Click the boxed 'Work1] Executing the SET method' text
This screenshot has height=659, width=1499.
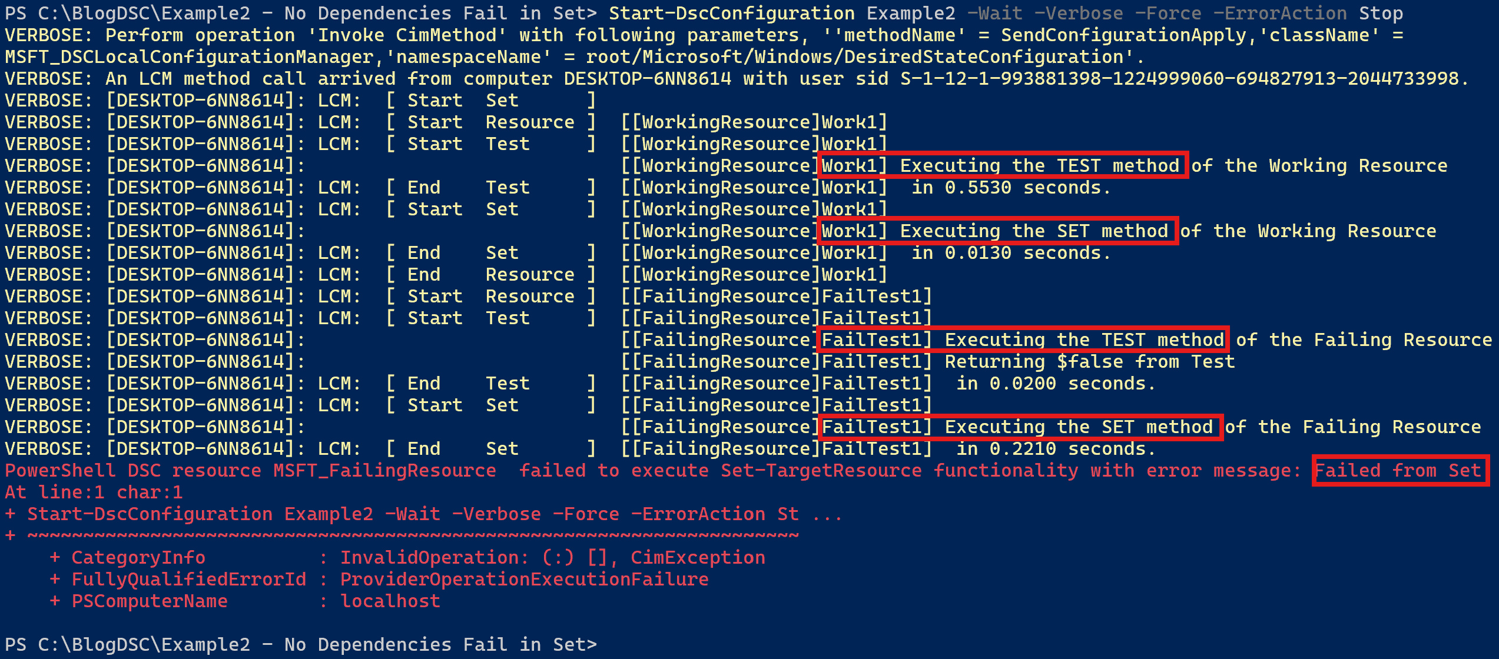pyautogui.click(x=996, y=231)
